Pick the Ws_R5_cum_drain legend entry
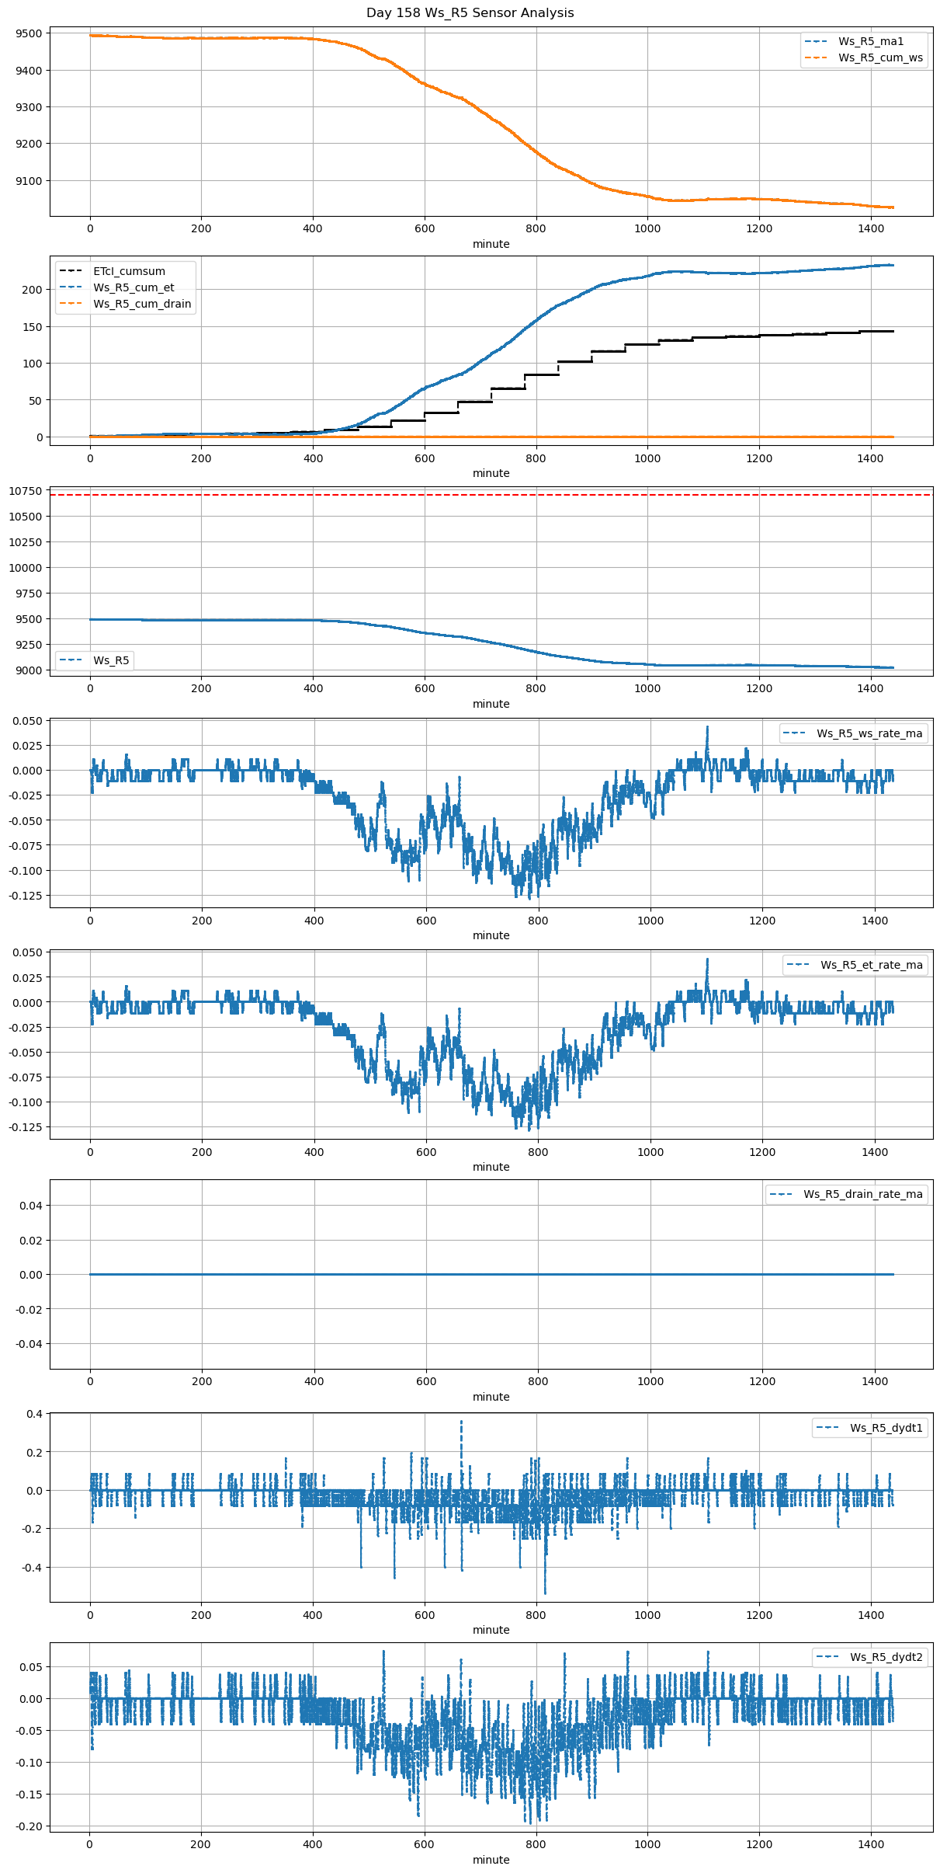The width and height of the screenshot is (940, 1873). pos(142,304)
